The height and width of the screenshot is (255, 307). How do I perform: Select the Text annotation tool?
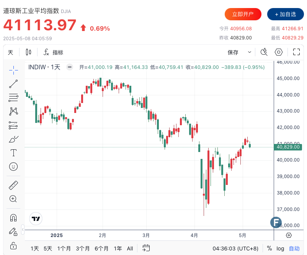coord(13,153)
